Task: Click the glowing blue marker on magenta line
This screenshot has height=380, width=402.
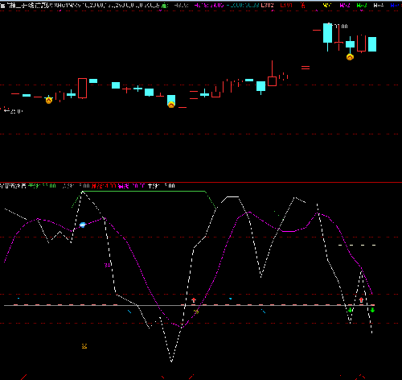Action: (83, 225)
